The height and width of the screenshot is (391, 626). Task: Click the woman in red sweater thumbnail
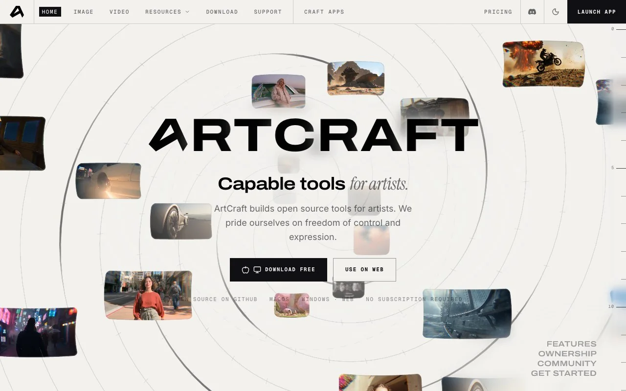pyautogui.click(x=148, y=295)
